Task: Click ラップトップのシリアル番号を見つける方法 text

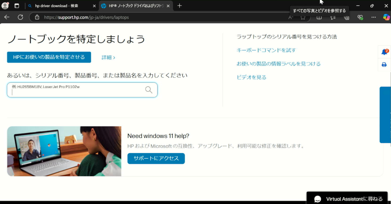Action: [x=287, y=37]
